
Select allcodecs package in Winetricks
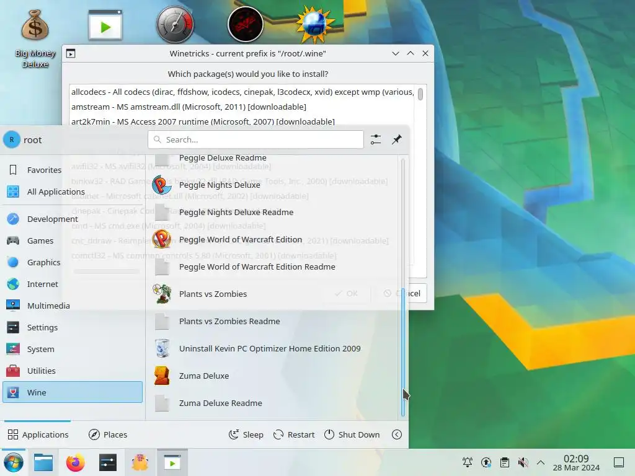[242, 92]
